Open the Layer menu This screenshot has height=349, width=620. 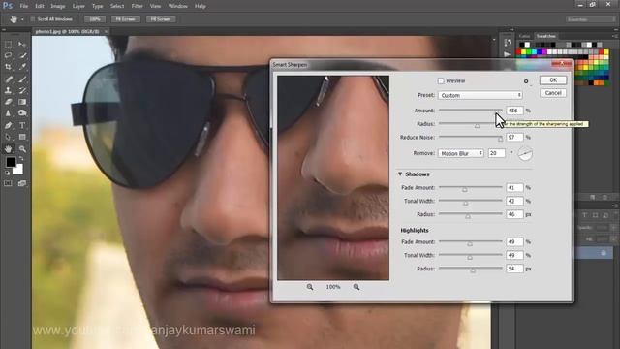pos(78,6)
